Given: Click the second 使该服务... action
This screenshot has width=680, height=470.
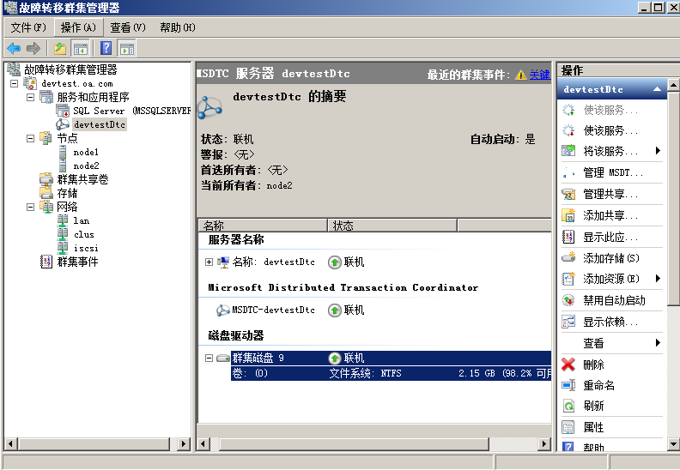Looking at the screenshot, I should point(612,130).
